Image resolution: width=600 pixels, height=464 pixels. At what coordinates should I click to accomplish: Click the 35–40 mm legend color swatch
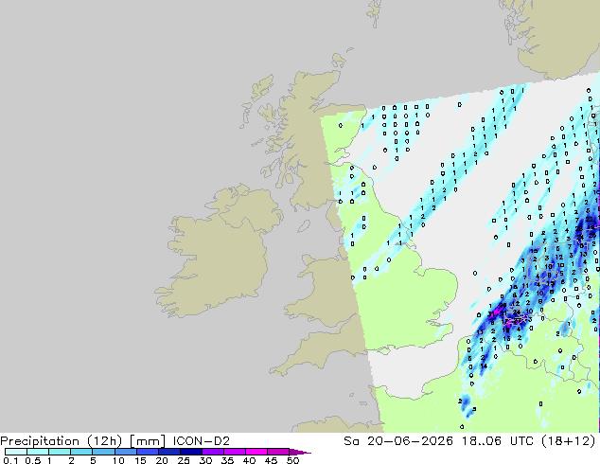pyautogui.click(x=234, y=452)
